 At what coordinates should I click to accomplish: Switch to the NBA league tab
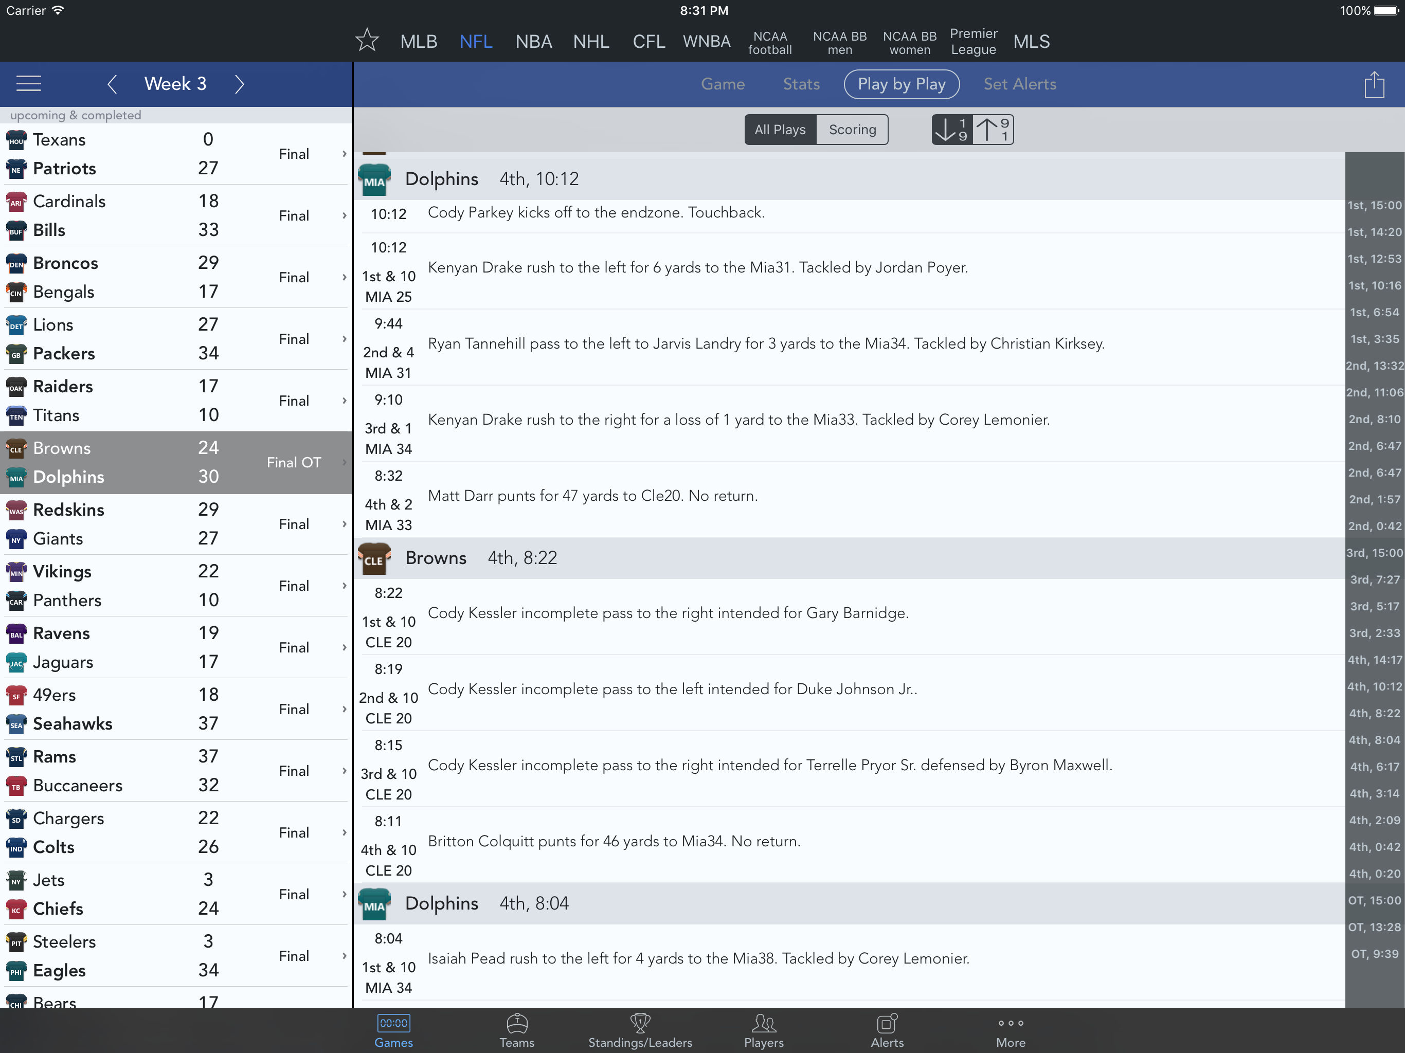click(533, 42)
